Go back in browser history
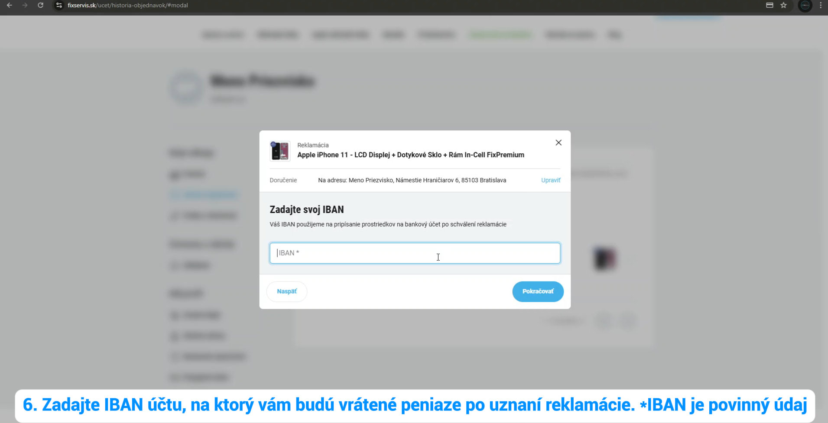 pos(9,5)
